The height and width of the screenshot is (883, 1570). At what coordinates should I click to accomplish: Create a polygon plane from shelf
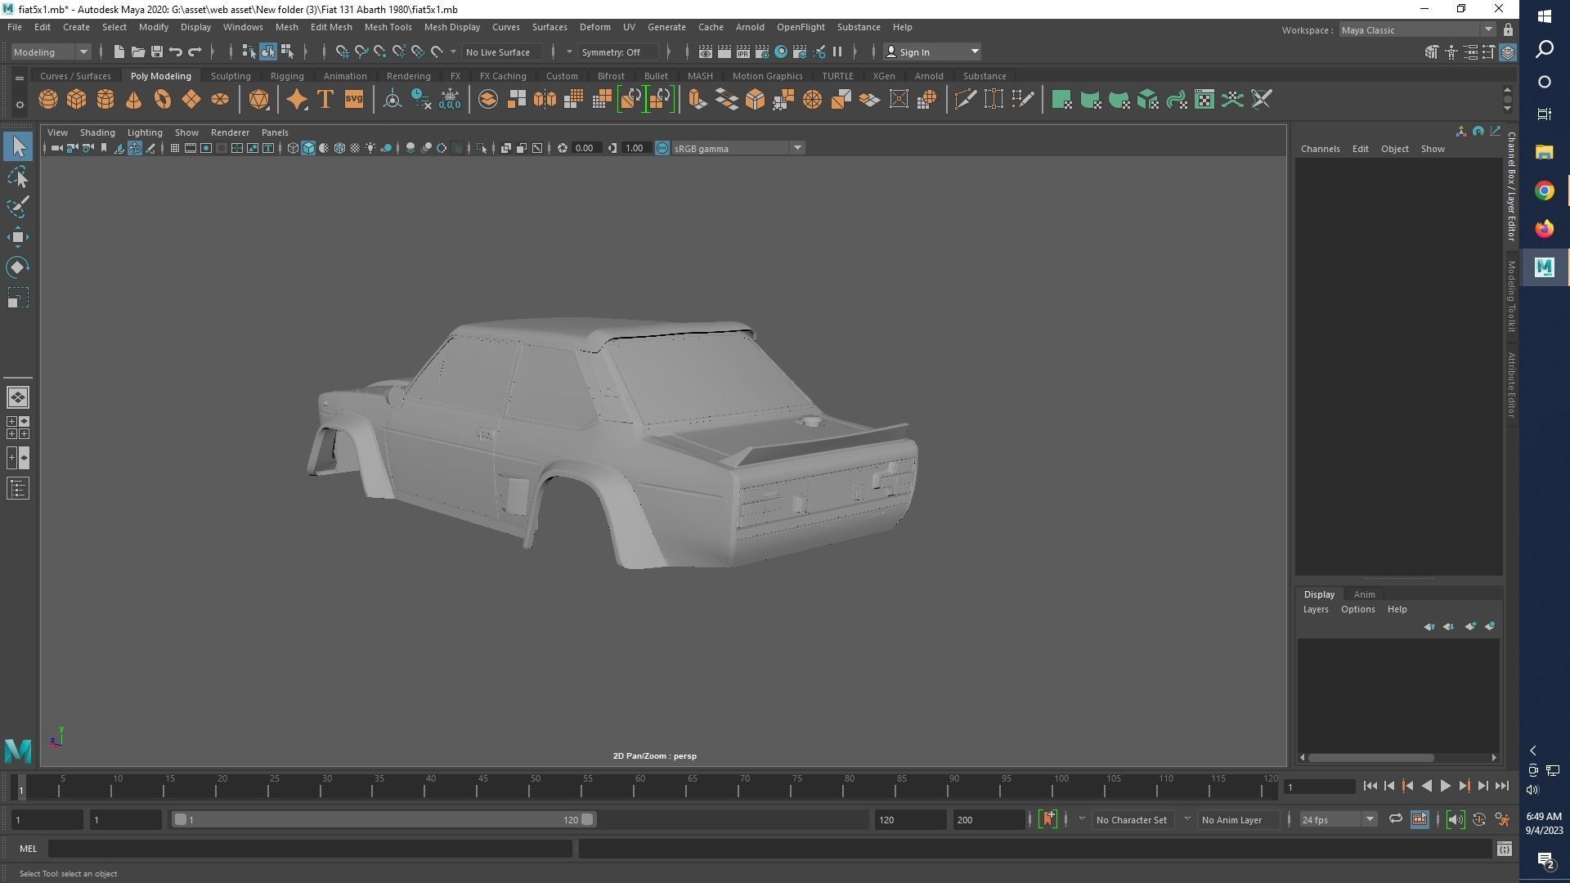tap(191, 100)
